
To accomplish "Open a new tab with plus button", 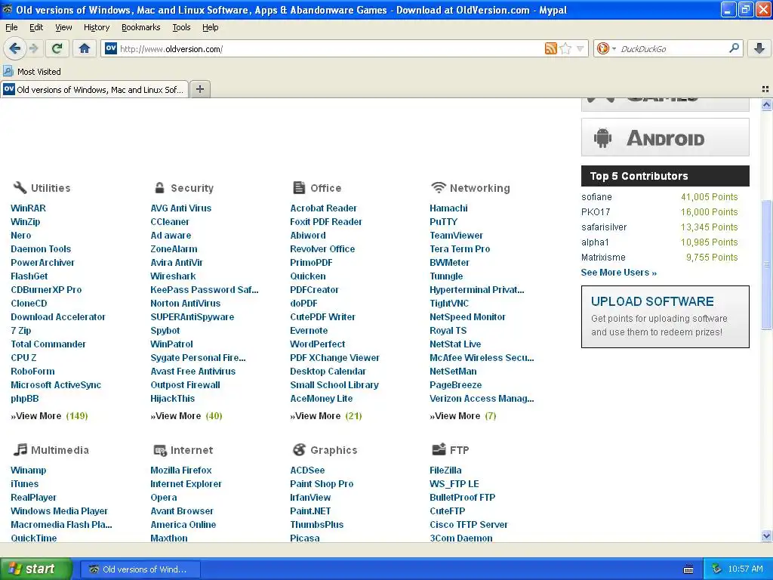I will [x=199, y=89].
